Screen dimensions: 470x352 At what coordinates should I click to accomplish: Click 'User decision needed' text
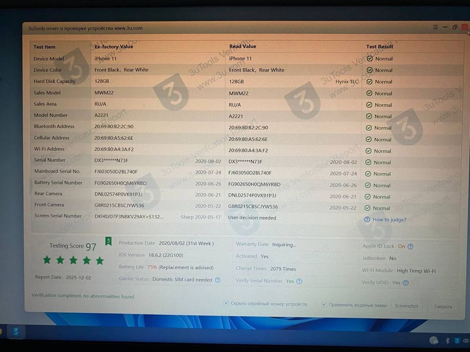(252, 218)
